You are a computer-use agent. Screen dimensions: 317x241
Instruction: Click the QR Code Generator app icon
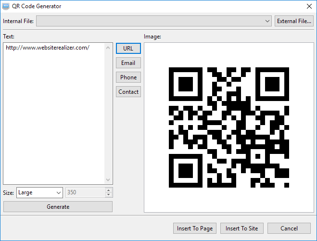tap(6, 6)
